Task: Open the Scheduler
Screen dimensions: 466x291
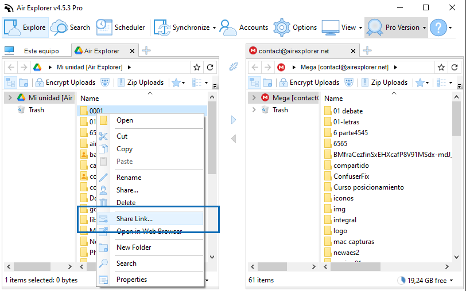Action: 121,27
